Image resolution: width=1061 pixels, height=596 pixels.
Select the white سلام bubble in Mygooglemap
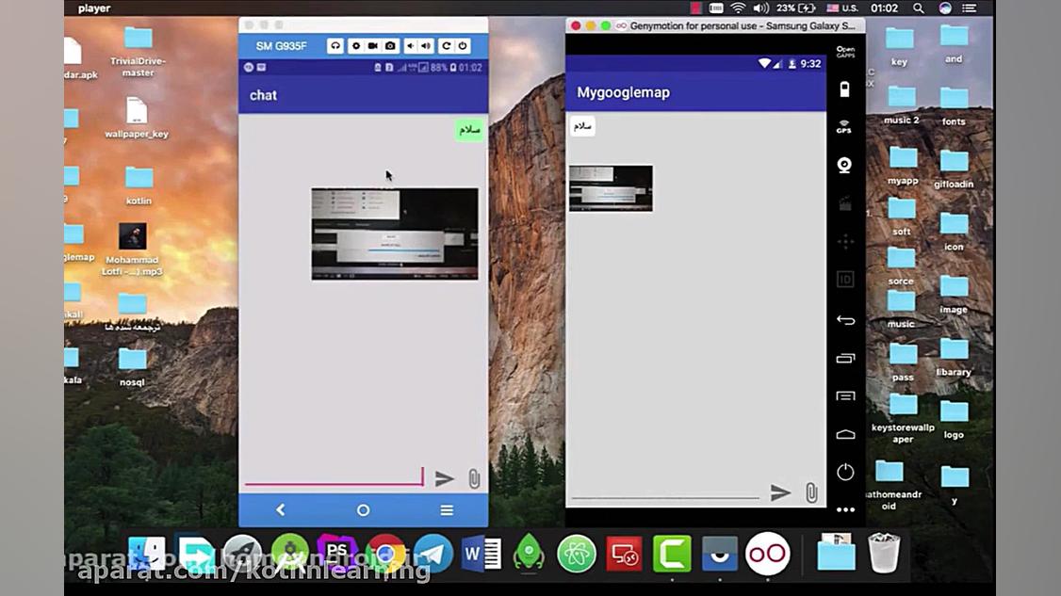tap(582, 126)
